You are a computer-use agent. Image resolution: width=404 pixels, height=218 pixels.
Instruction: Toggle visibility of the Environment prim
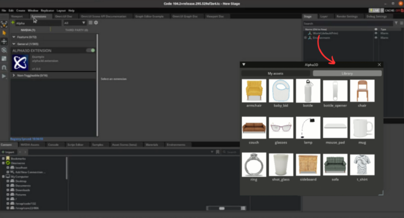[x=376, y=38]
